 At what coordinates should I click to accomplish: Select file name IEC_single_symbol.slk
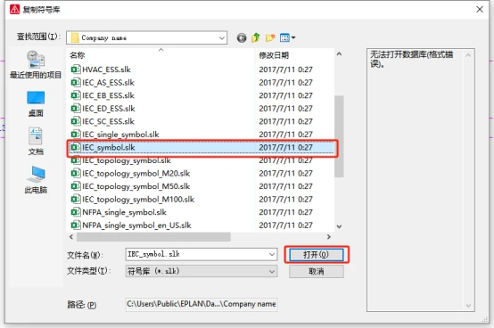[x=120, y=135]
